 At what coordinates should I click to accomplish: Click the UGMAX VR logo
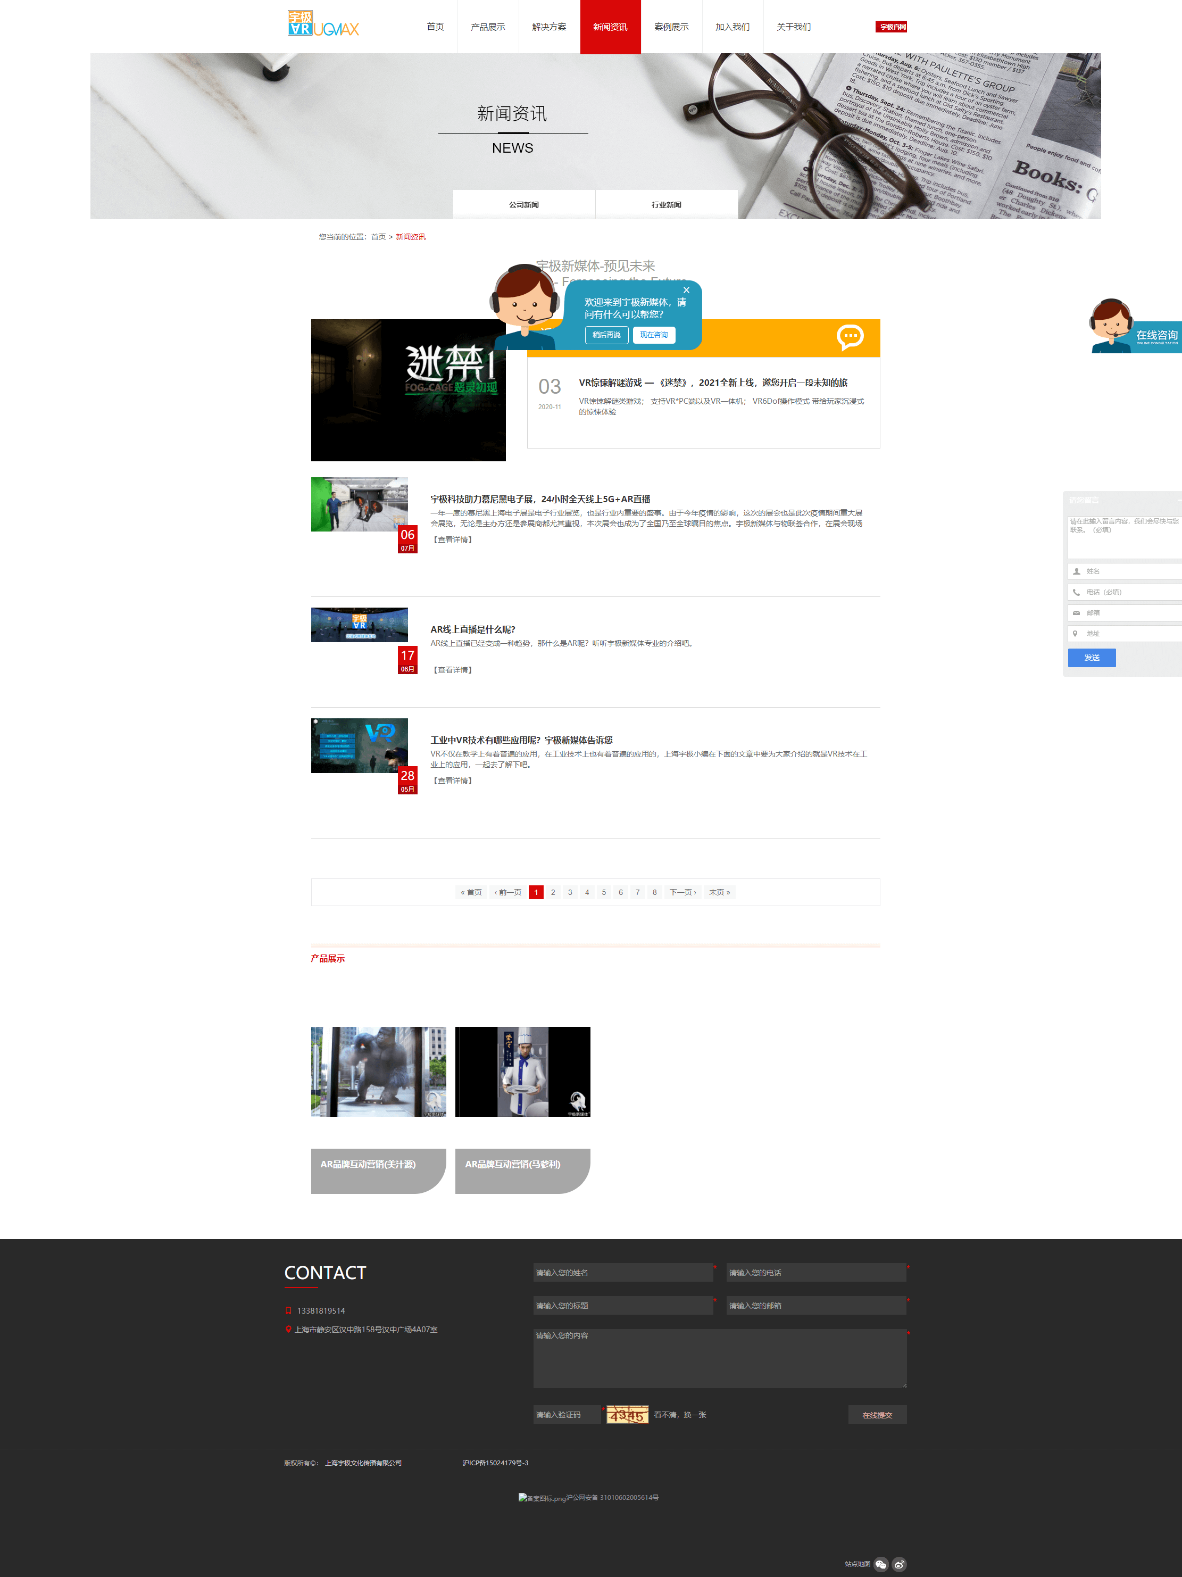pos(323,23)
